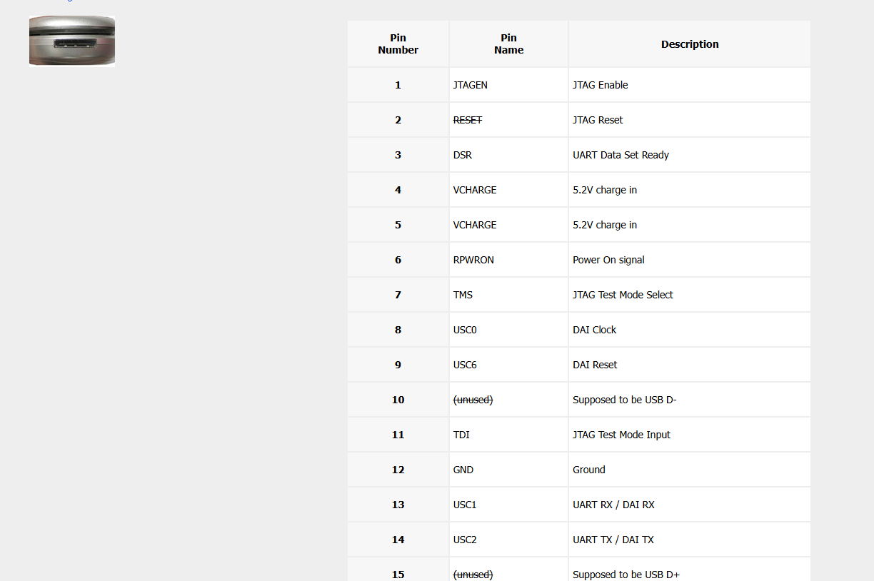Select pin number 14 cell
Screen dimensions: 874x581
click(x=398, y=540)
